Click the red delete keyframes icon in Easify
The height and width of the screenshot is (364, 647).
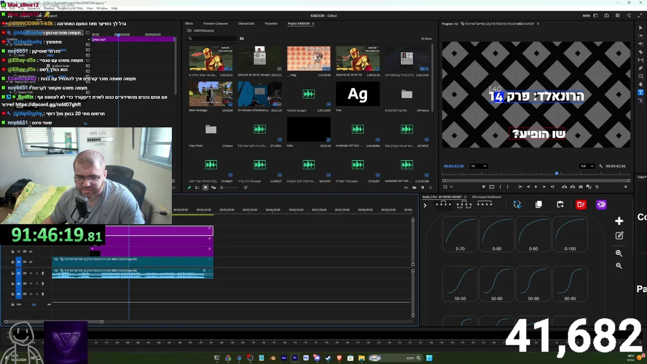pos(581,204)
